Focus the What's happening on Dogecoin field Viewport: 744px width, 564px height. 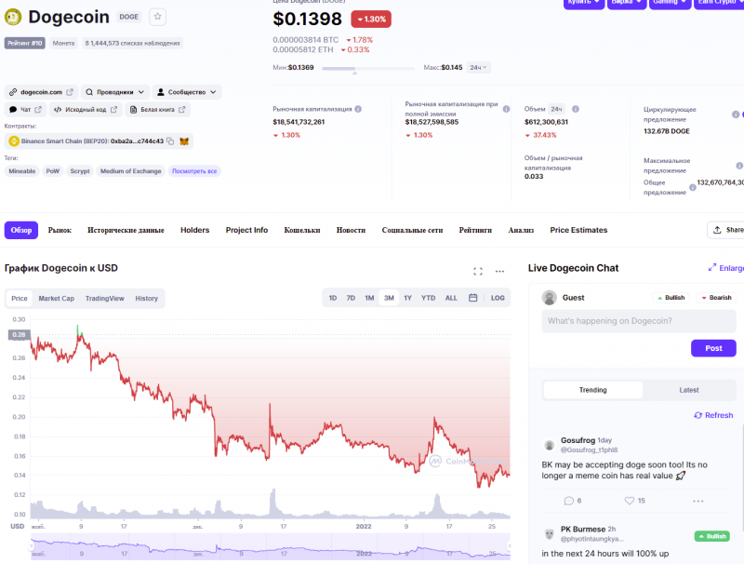click(639, 321)
